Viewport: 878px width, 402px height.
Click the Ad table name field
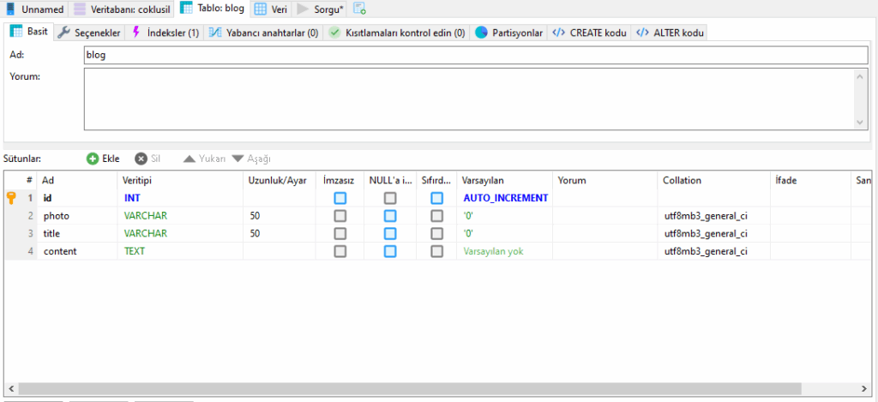(476, 55)
